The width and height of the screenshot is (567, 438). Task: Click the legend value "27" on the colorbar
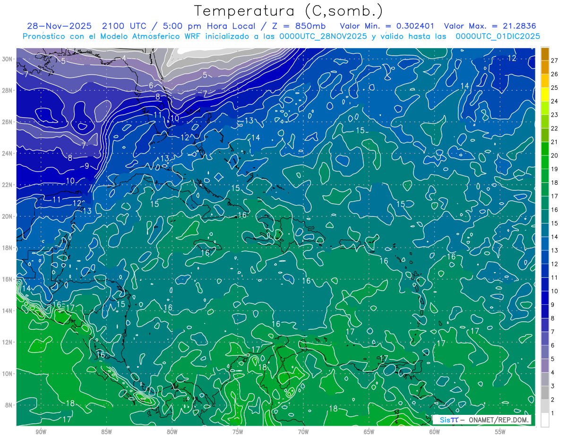tap(554, 60)
